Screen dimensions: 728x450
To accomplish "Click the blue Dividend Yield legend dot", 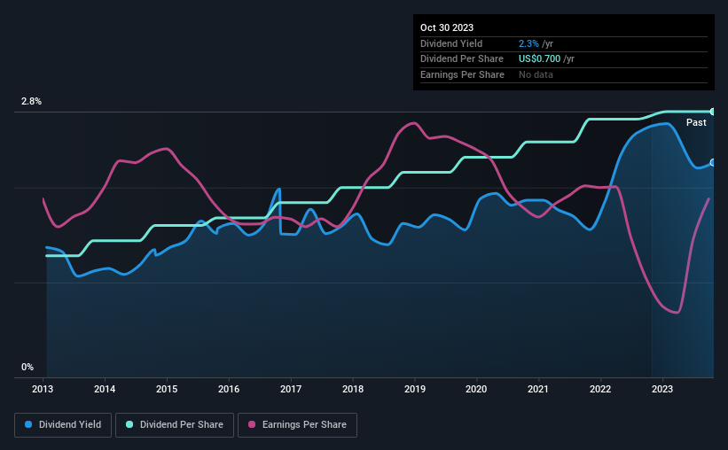I will (x=28, y=424).
